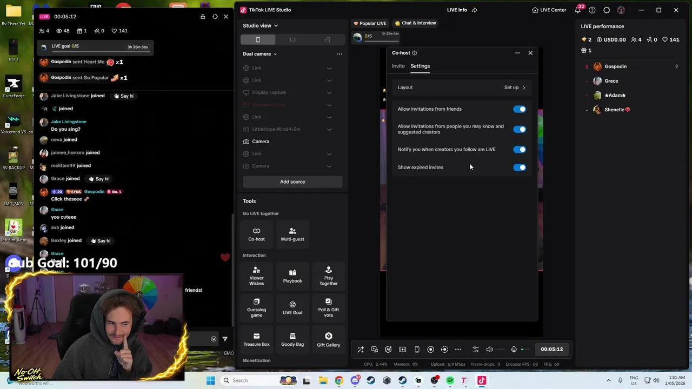Open Google Chrome from the Windows taskbar

pyautogui.click(x=338, y=380)
